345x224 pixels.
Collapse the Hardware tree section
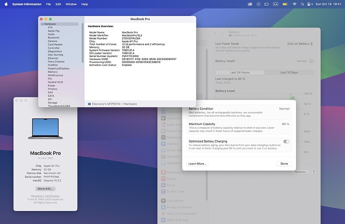42,24
